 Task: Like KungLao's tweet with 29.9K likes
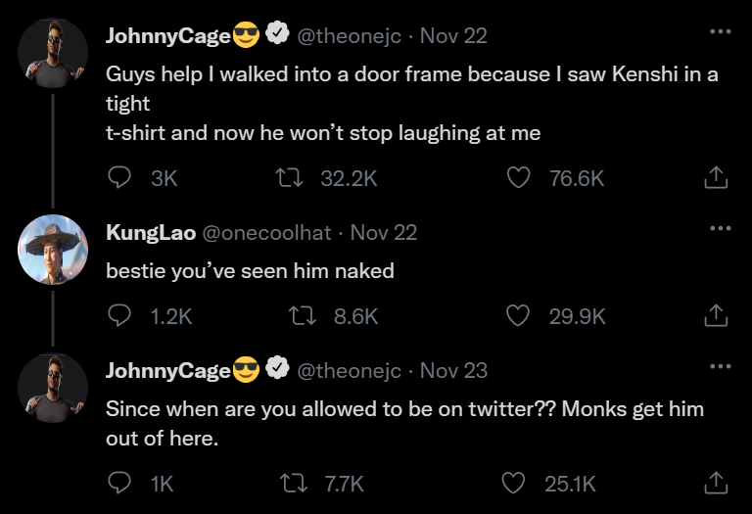(x=518, y=315)
